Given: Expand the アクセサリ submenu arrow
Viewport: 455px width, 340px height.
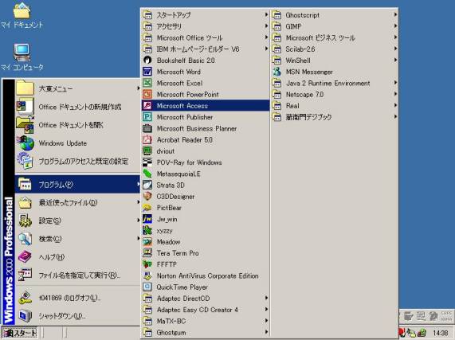Looking at the screenshot, I should pyautogui.click(x=266, y=25).
